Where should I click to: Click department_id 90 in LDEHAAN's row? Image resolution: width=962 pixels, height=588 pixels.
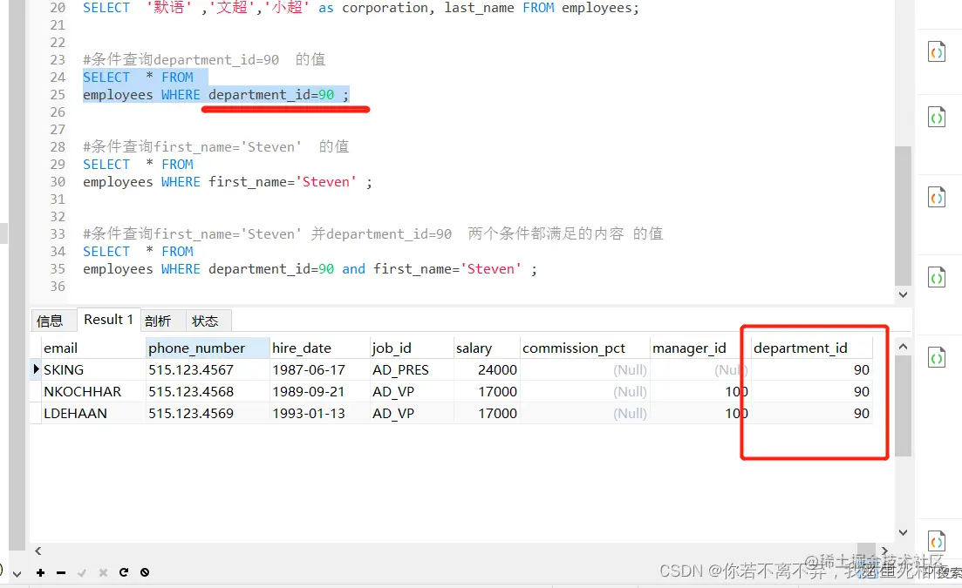(x=811, y=414)
